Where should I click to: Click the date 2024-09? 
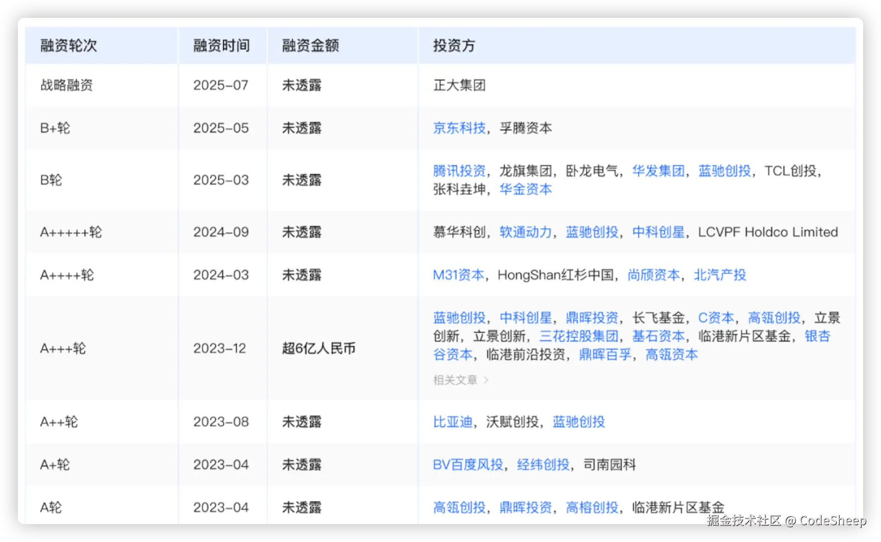[x=221, y=232]
